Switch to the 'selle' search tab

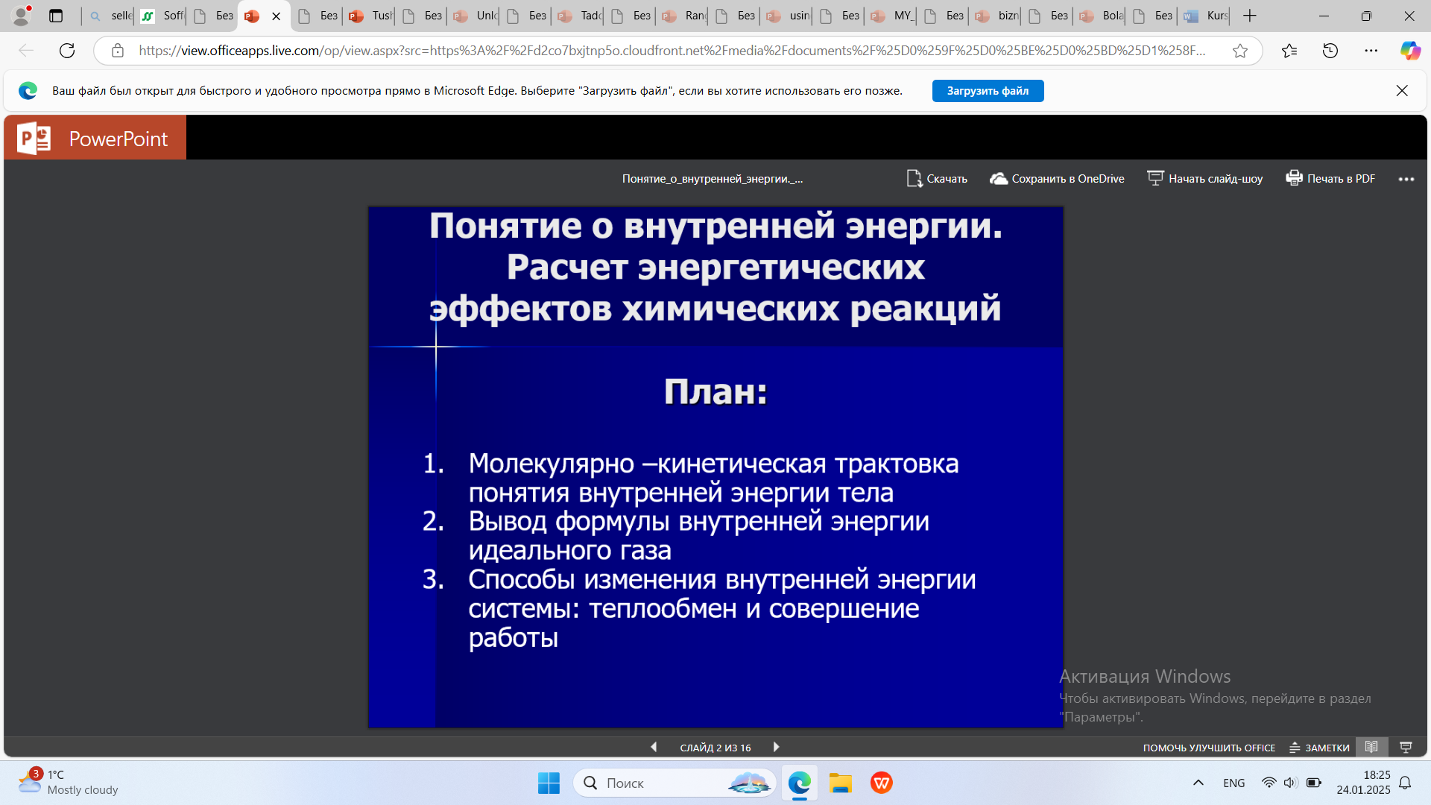110,16
